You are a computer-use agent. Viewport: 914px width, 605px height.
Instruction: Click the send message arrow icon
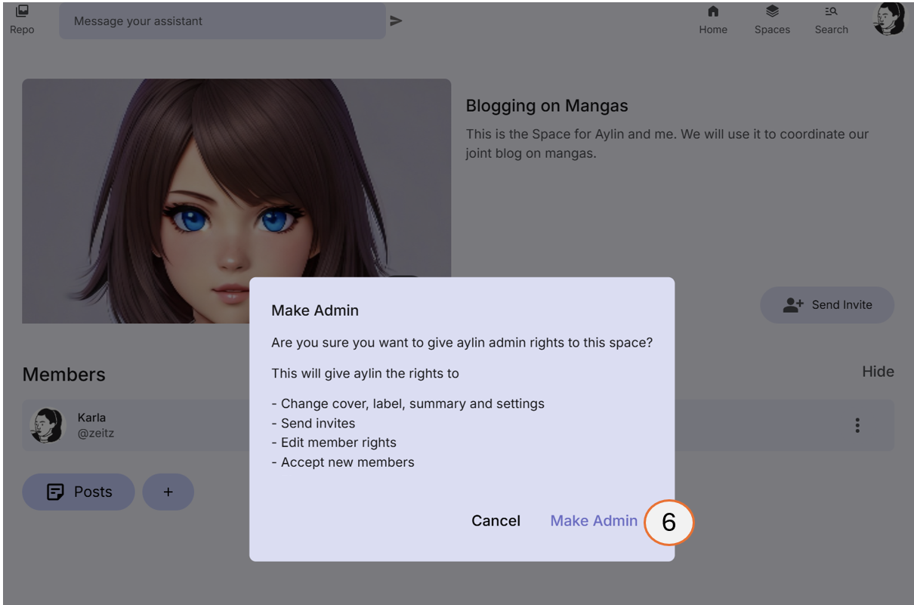coord(396,20)
